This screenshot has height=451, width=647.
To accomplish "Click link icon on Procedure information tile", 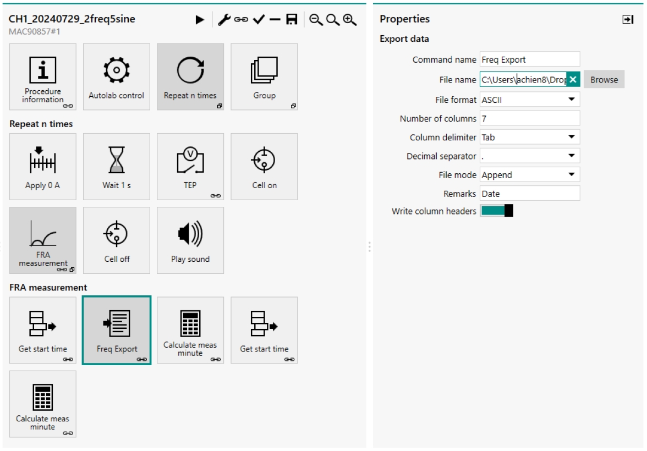I will coord(68,106).
